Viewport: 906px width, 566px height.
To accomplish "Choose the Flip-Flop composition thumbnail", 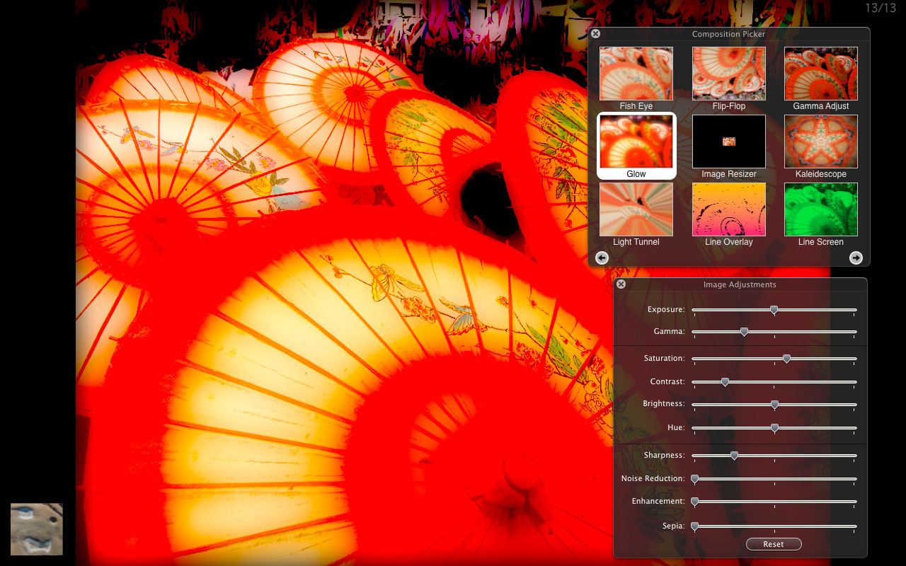I will point(728,74).
